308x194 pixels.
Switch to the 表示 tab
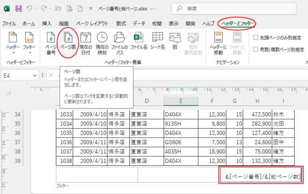(x=173, y=24)
